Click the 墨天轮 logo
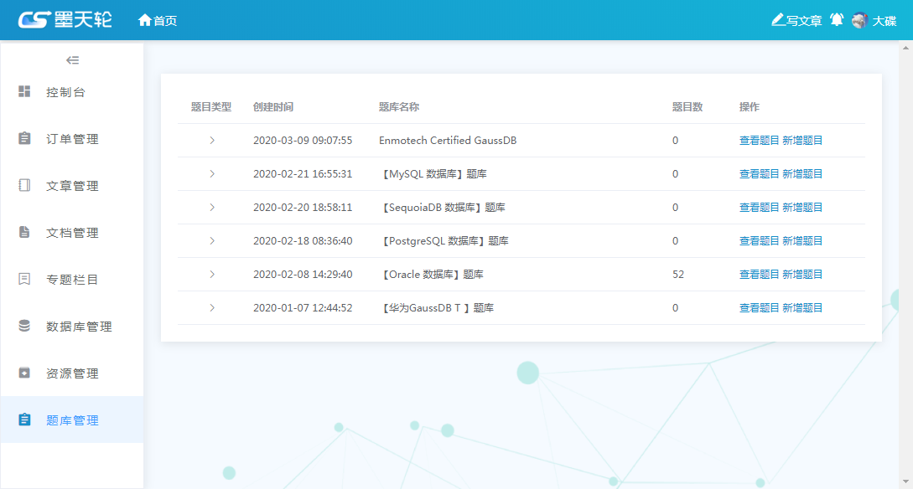The width and height of the screenshot is (913, 489). point(65,20)
